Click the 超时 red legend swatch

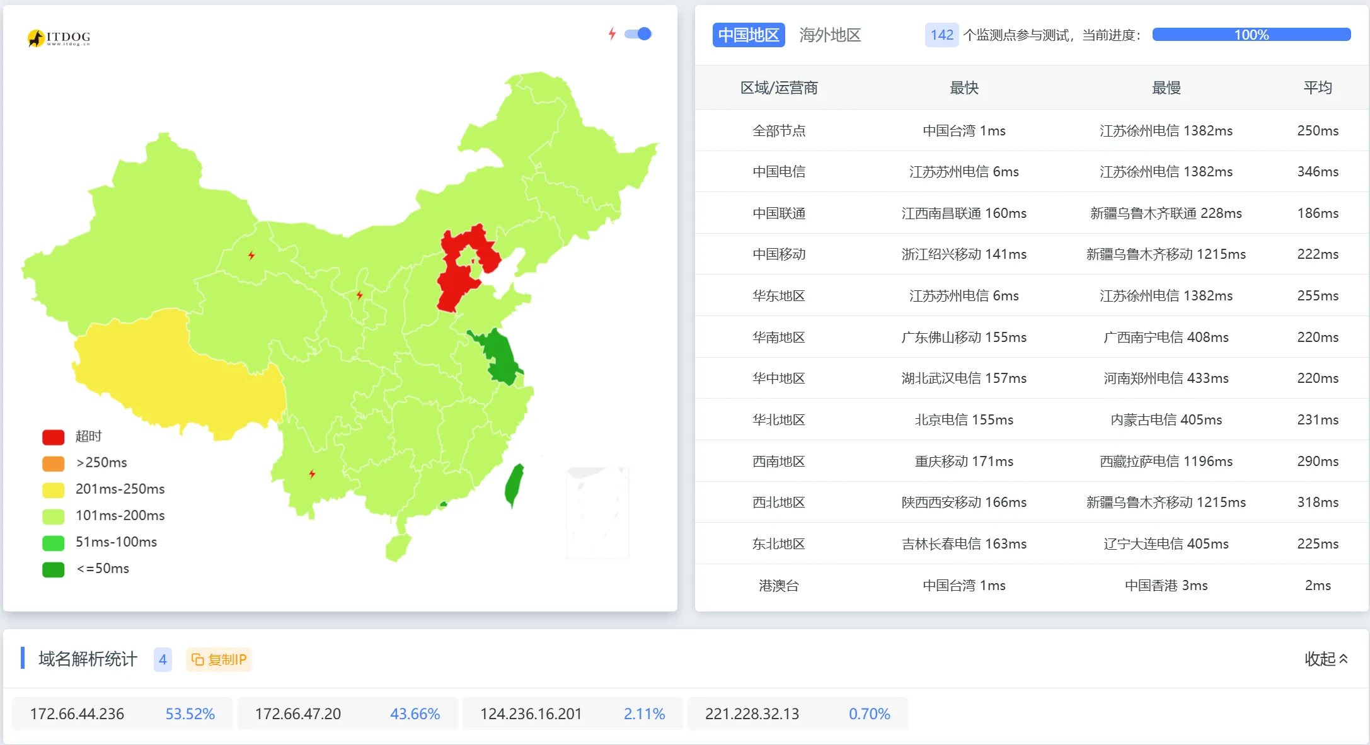[54, 436]
